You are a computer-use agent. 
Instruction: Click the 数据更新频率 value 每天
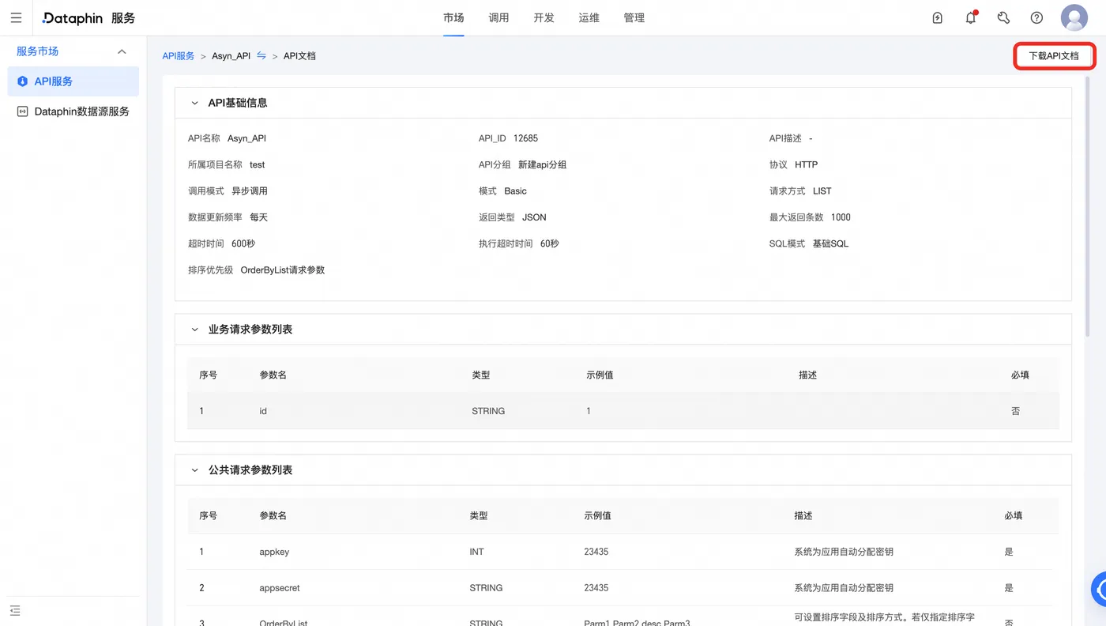pos(259,217)
